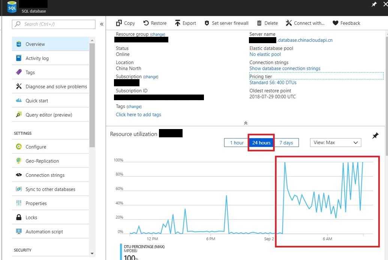Screen dimensions: 388x260
Task: Click the Feedback heart icon
Action: pyautogui.click(x=335, y=23)
